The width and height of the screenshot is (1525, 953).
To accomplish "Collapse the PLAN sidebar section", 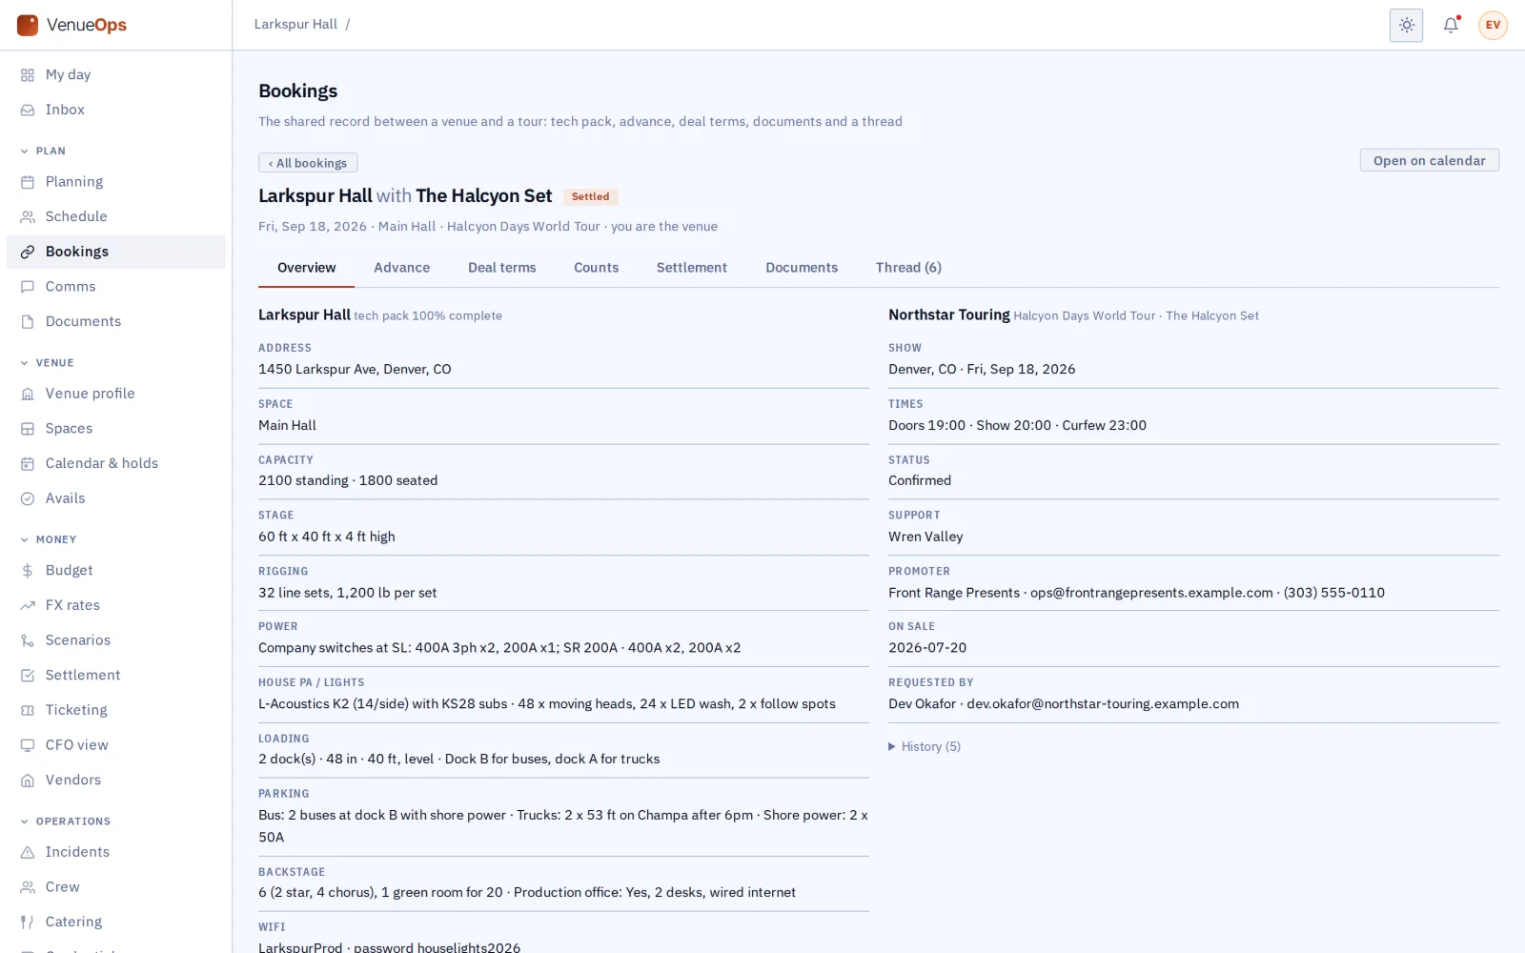I will tap(43, 151).
